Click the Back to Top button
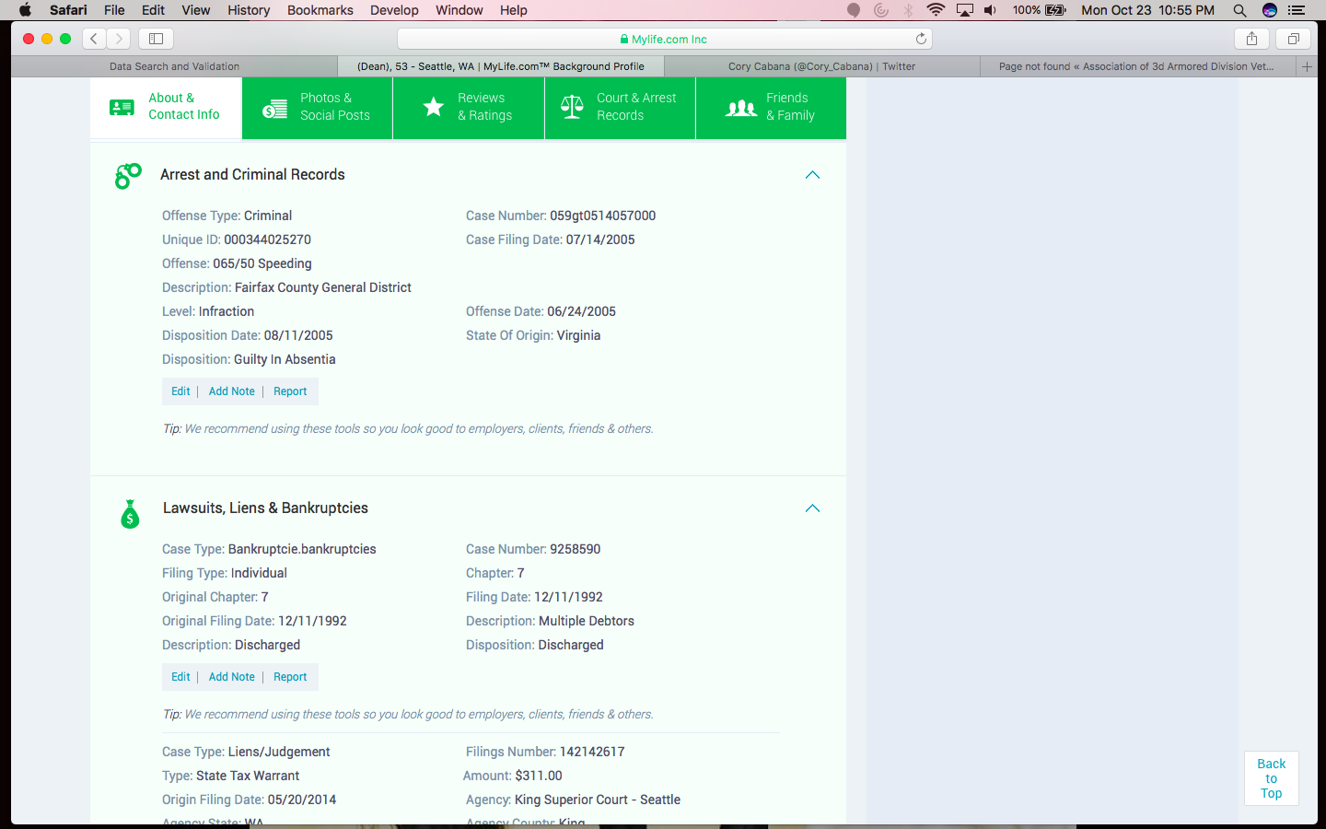The height and width of the screenshot is (829, 1326). 1271,778
